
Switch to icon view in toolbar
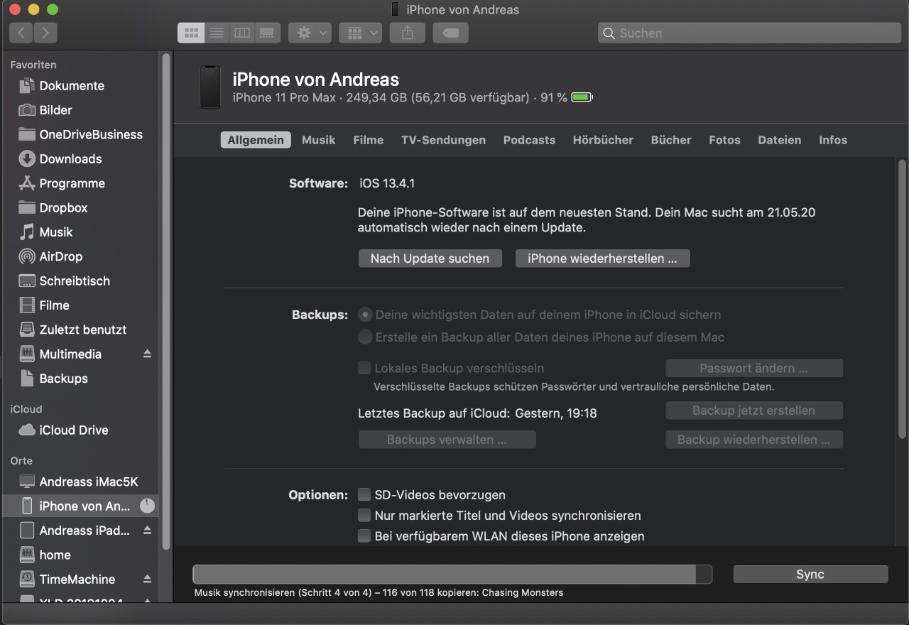(191, 33)
